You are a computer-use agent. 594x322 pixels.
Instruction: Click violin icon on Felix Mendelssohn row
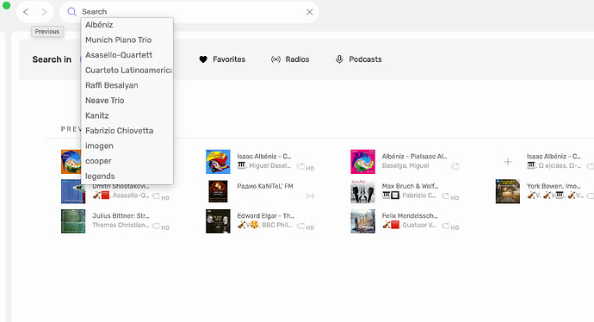click(386, 225)
